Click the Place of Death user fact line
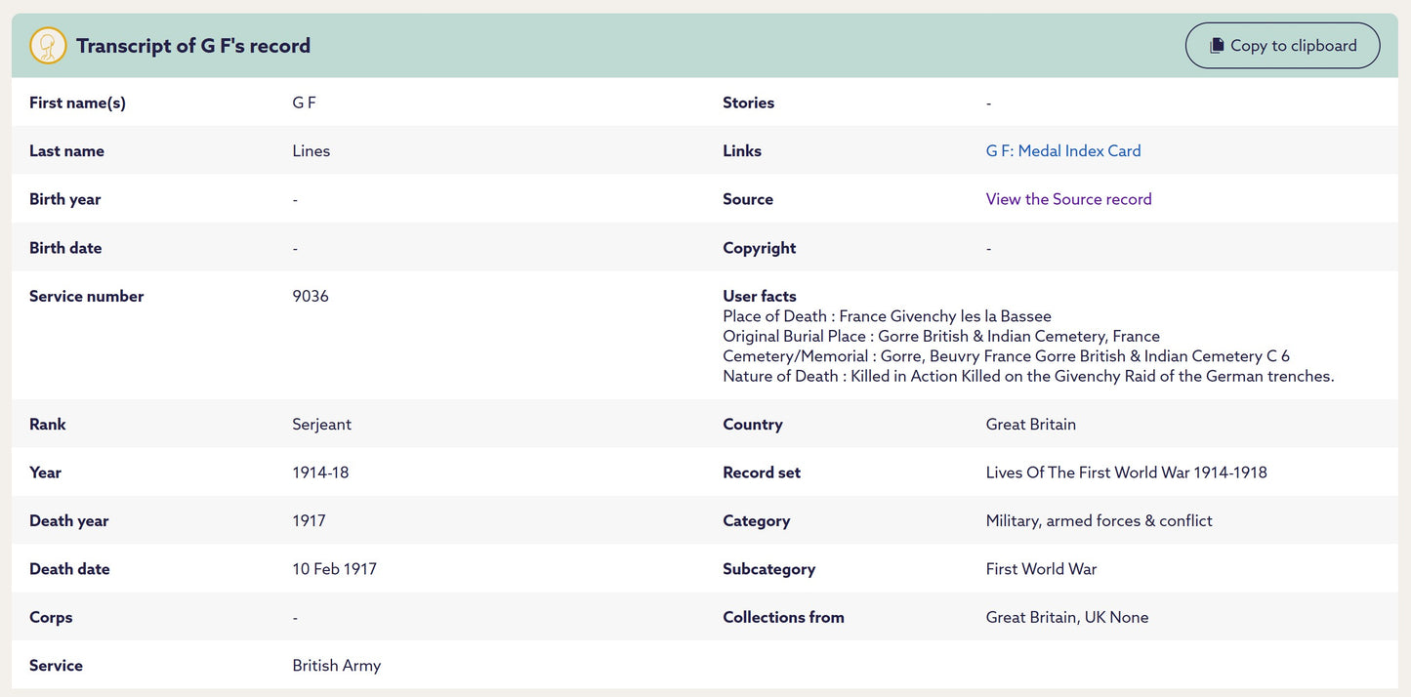1411x697 pixels. (888, 316)
